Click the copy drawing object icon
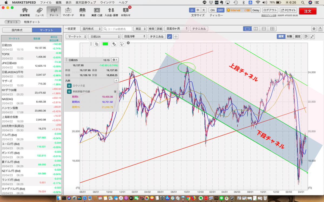This screenshot has width=324, height=202. (96, 44)
